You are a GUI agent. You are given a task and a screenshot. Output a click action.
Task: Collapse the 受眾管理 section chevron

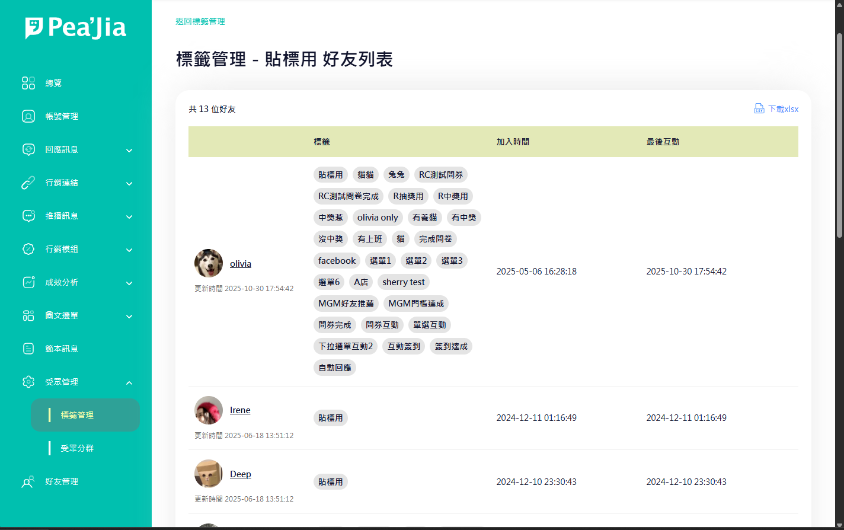(x=129, y=382)
